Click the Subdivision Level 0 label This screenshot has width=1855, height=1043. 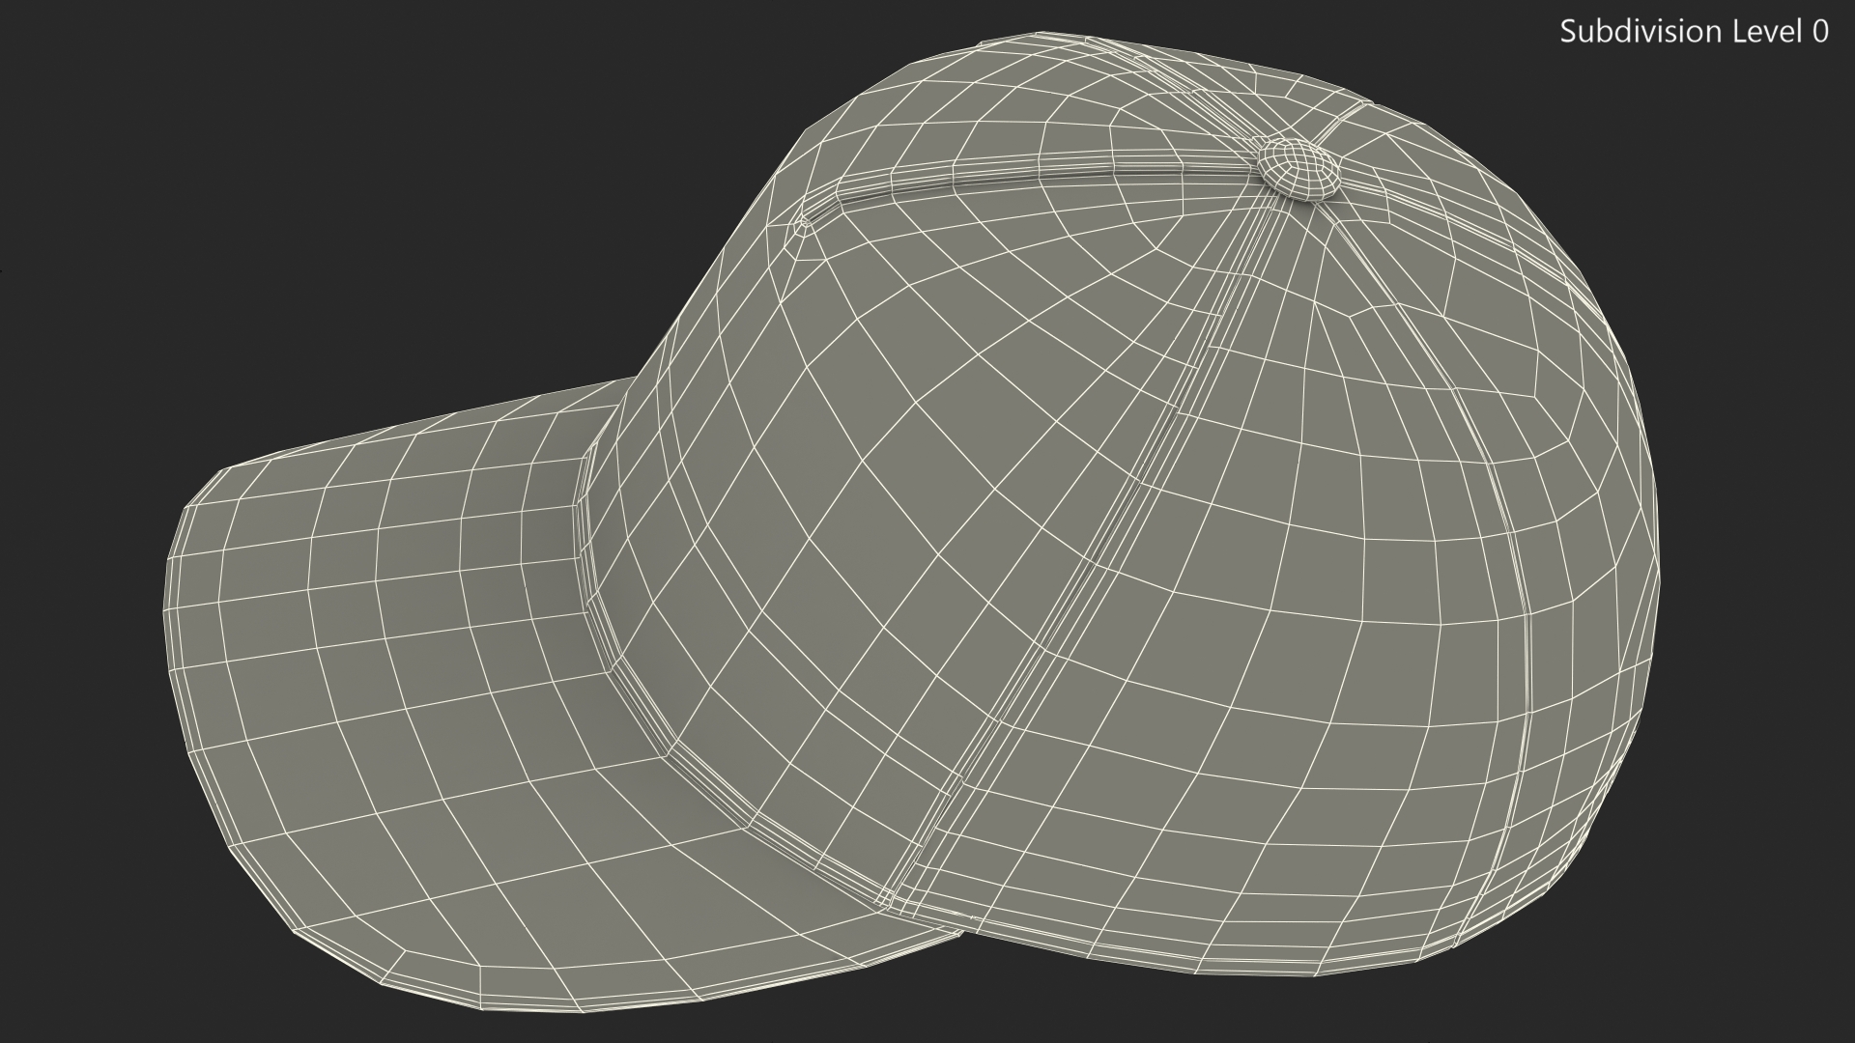point(1694,32)
